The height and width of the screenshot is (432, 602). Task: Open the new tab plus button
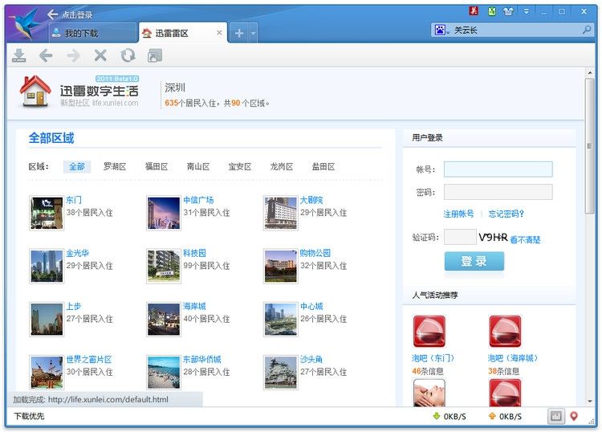click(238, 33)
